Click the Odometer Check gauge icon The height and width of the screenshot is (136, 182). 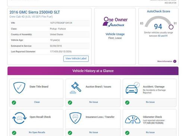[x=133, y=120]
